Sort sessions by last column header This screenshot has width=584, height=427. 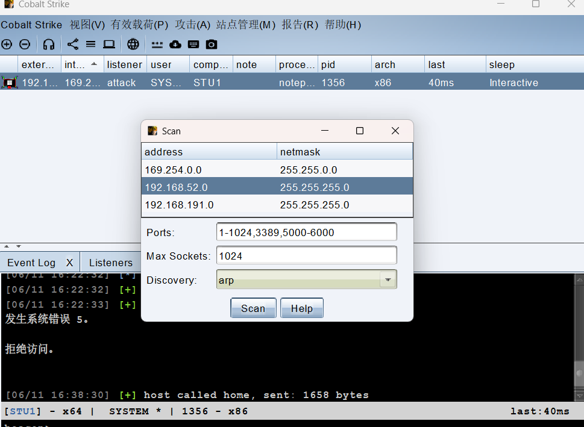[x=455, y=64]
